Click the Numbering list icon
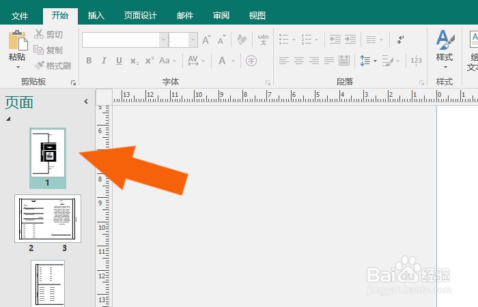The width and height of the screenshot is (478, 307). pyautogui.click(x=307, y=40)
